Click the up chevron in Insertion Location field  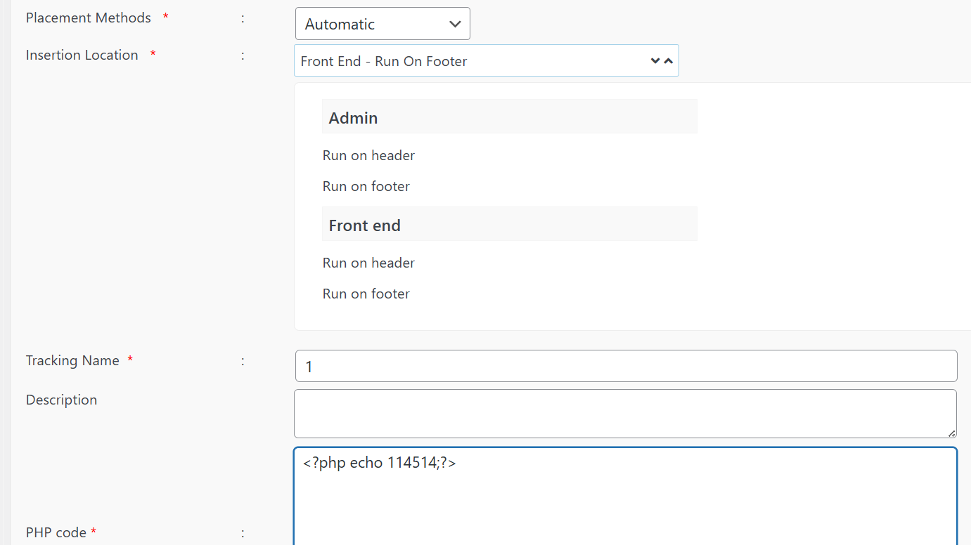668,61
